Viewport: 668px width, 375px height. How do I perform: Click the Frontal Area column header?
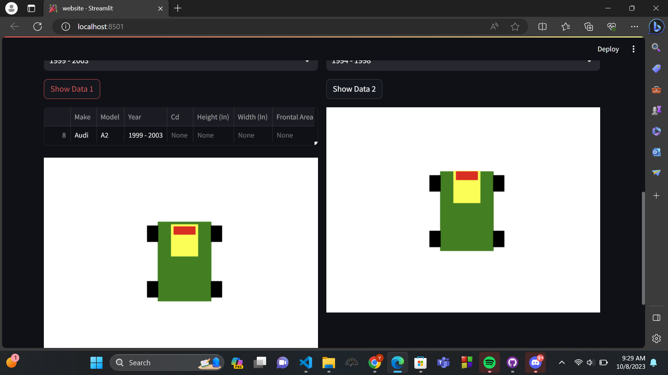click(x=294, y=117)
